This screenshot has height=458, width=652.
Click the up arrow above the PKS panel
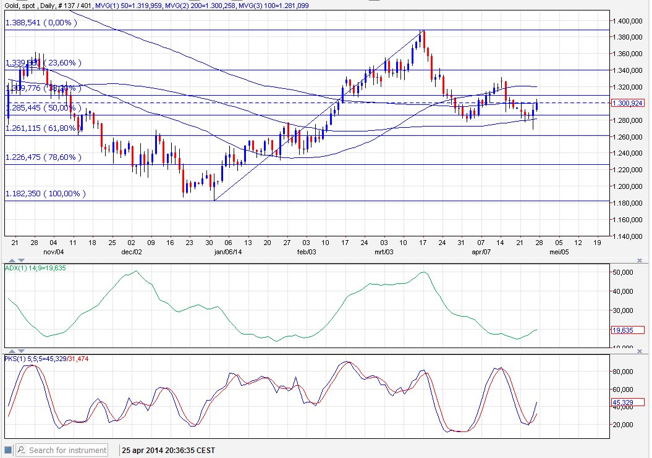click(12, 351)
